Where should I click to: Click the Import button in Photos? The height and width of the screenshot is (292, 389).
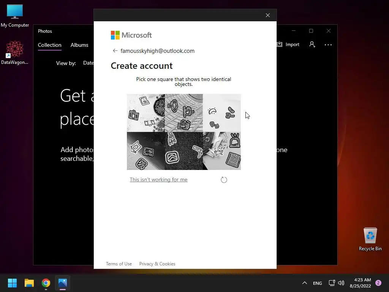[x=288, y=44]
